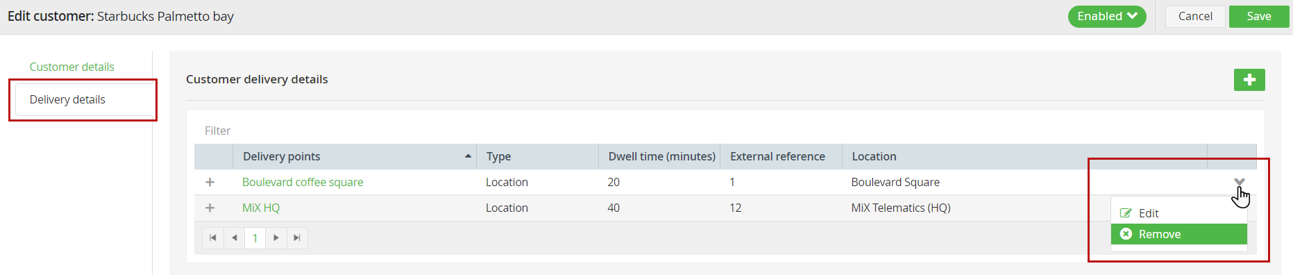
Task: Select Remove from the context menu
Action: point(1179,234)
